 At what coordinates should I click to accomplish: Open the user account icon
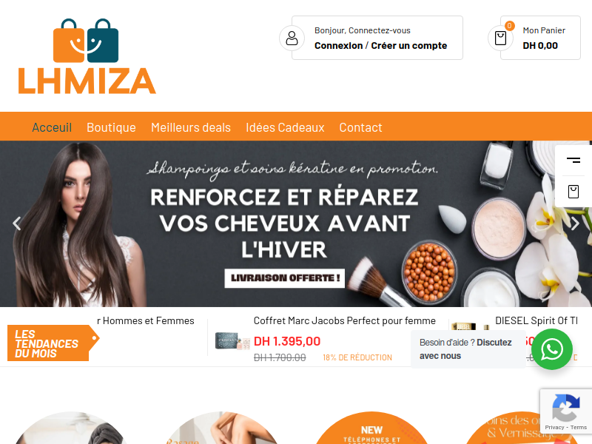point(292,38)
